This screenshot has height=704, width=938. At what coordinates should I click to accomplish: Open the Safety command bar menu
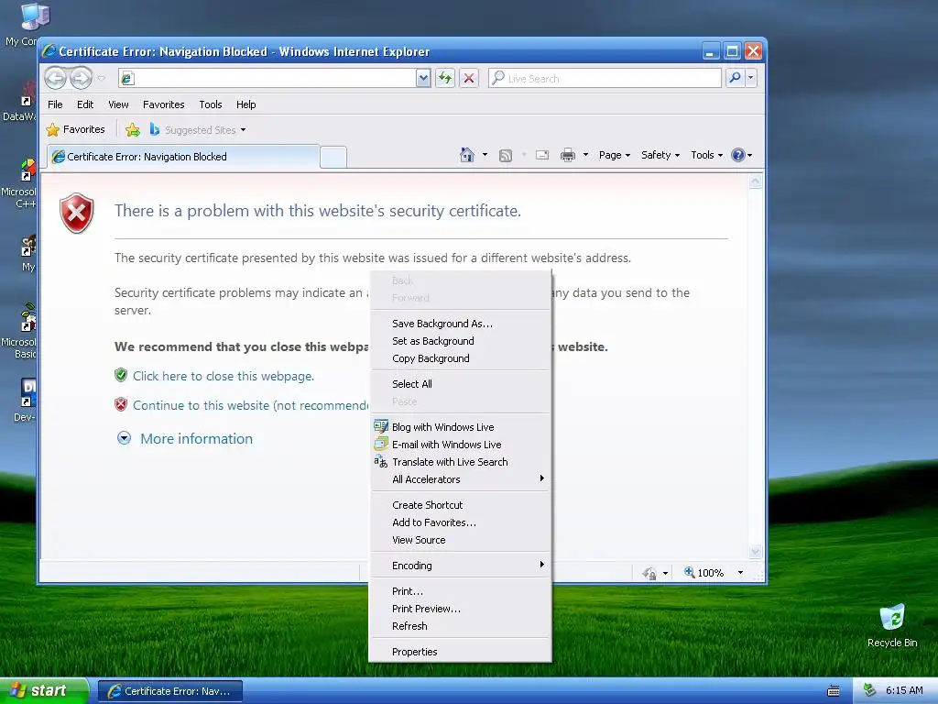pos(660,155)
